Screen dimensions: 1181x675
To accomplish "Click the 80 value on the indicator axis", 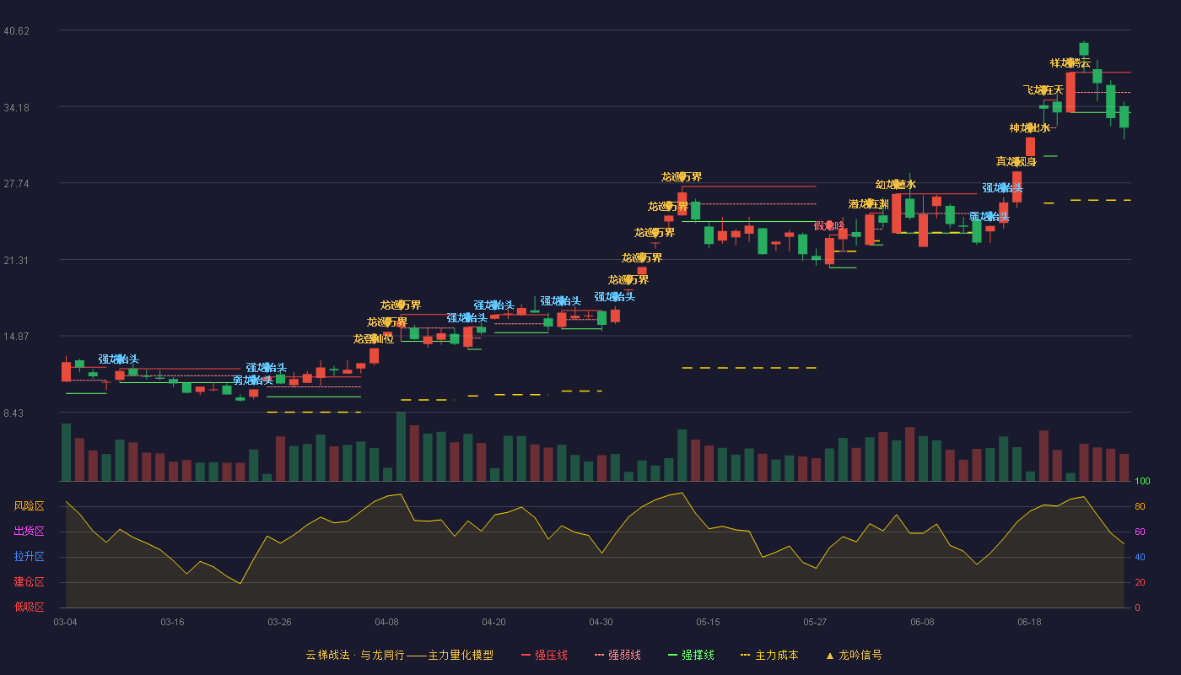I will [x=1140, y=506].
